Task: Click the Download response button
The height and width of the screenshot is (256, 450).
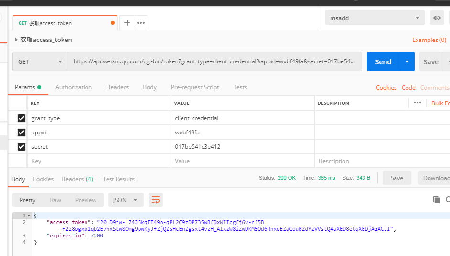Action: [434, 178]
